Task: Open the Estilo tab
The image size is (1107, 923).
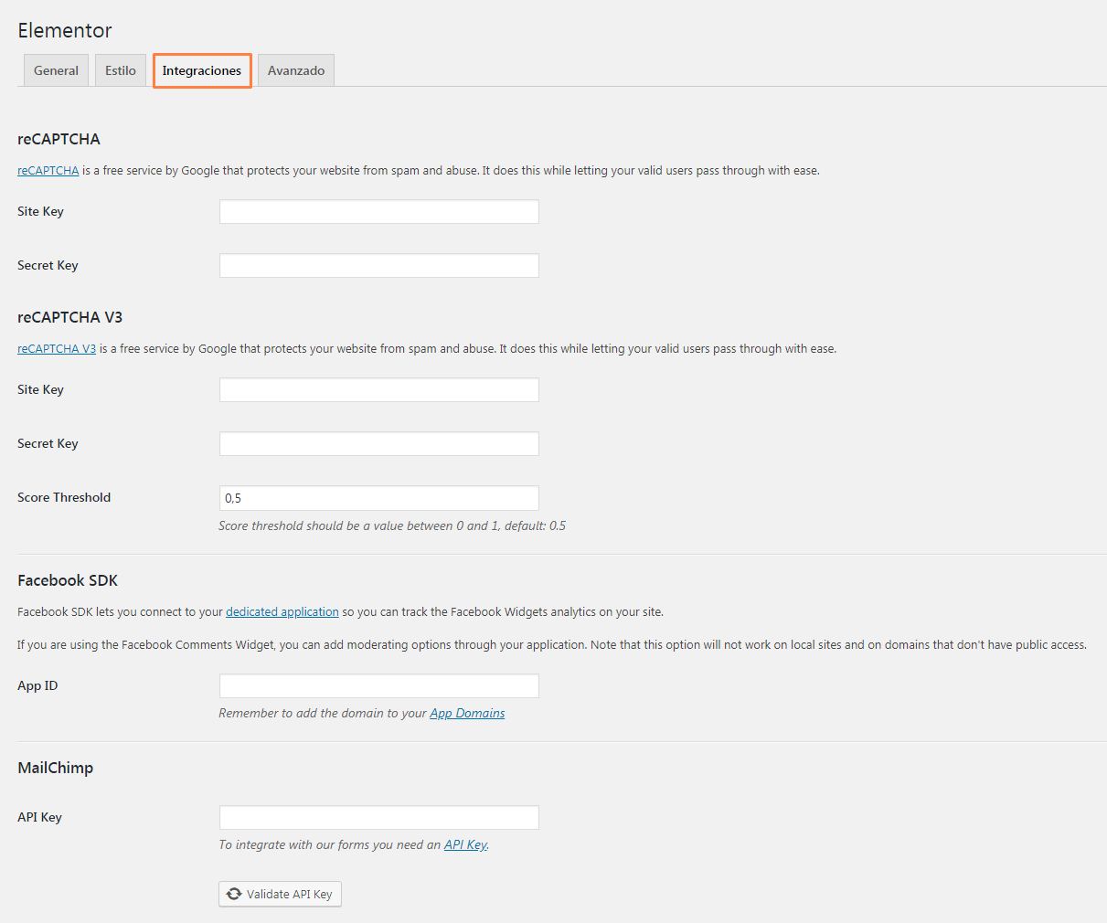Action: point(121,70)
